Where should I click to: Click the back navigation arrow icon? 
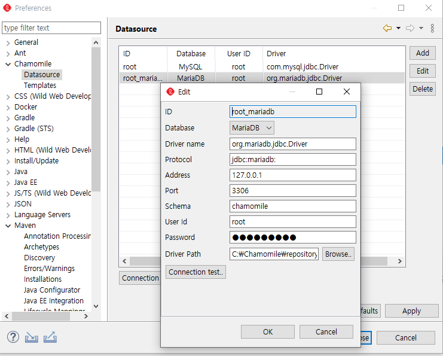click(387, 28)
